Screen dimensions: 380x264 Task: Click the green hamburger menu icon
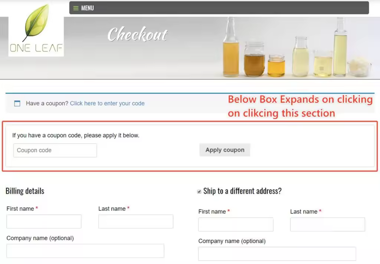76,8
